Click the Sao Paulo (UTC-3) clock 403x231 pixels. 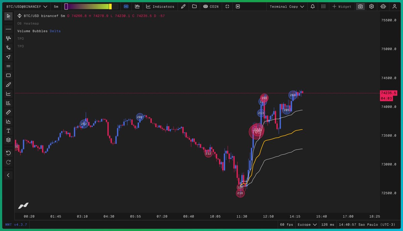(x=367, y=224)
